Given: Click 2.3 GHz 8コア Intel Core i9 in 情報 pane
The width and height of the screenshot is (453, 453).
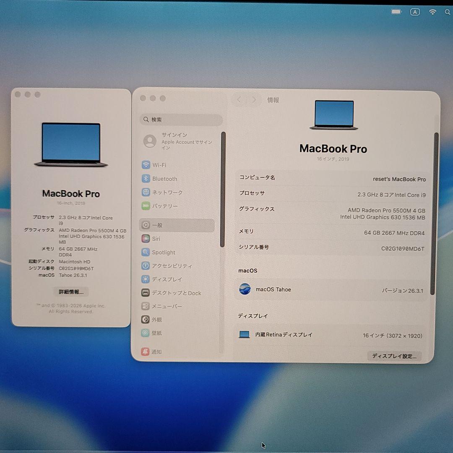Looking at the screenshot, I should (x=391, y=195).
